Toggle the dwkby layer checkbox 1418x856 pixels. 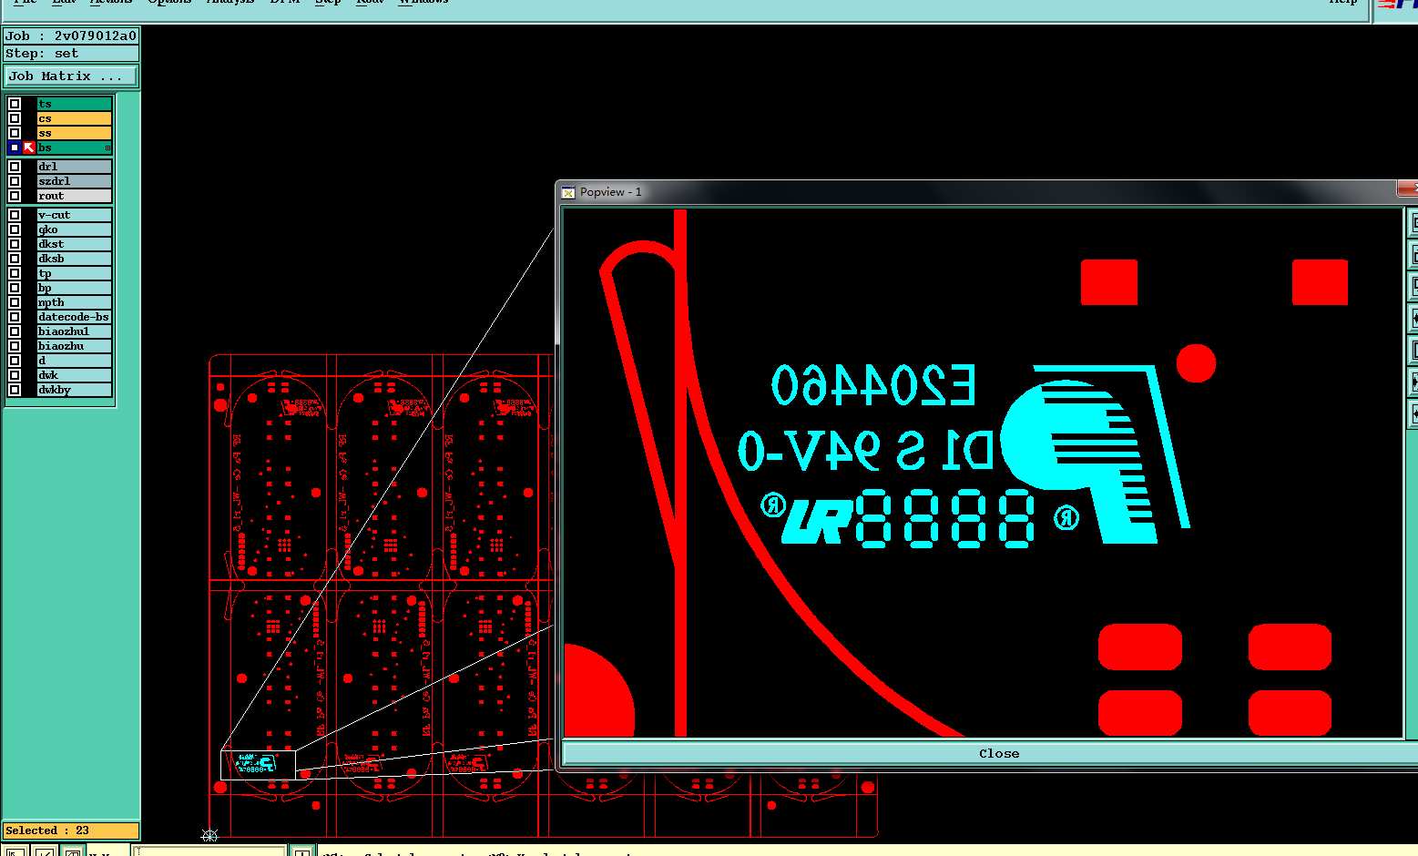click(15, 390)
